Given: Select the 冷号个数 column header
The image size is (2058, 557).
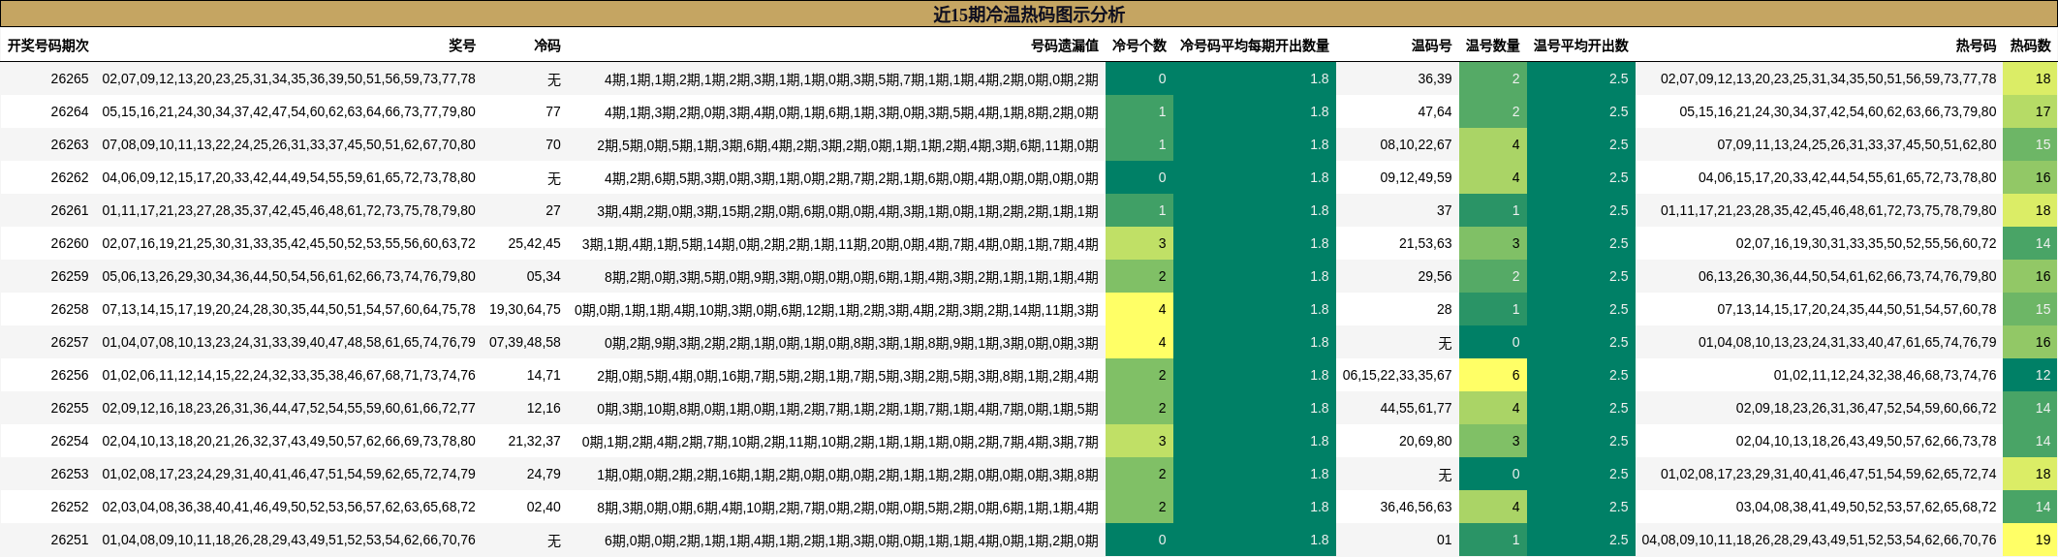Looking at the screenshot, I should click(x=1139, y=46).
